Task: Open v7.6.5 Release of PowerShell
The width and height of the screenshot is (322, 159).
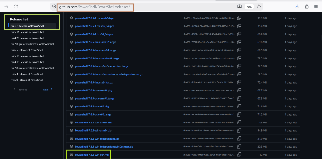Action: [27, 50]
